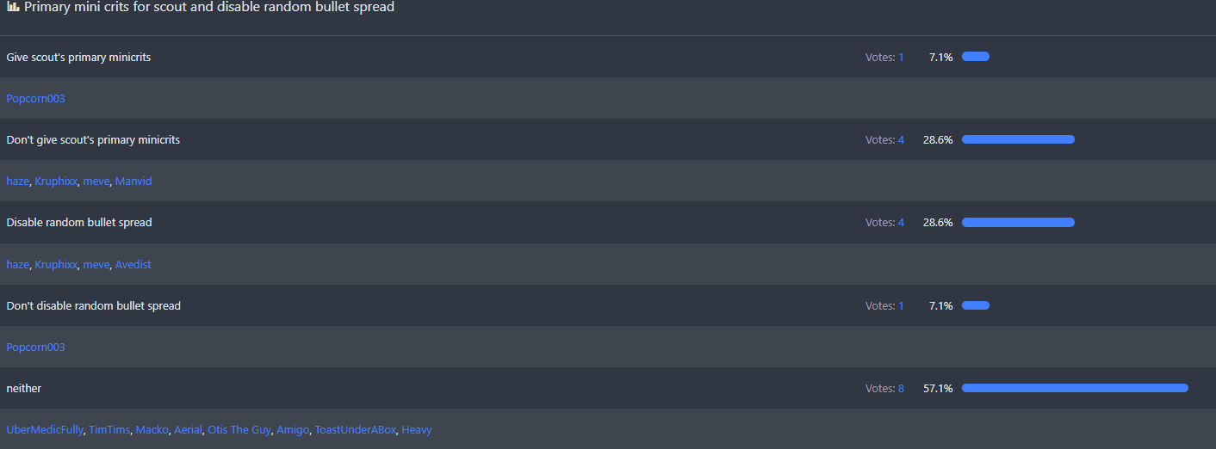Open Avedist's user profile link
This screenshot has height=449, width=1216.
click(x=133, y=265)
